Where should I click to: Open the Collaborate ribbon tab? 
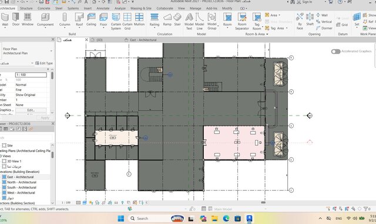(x=164, y=8)
